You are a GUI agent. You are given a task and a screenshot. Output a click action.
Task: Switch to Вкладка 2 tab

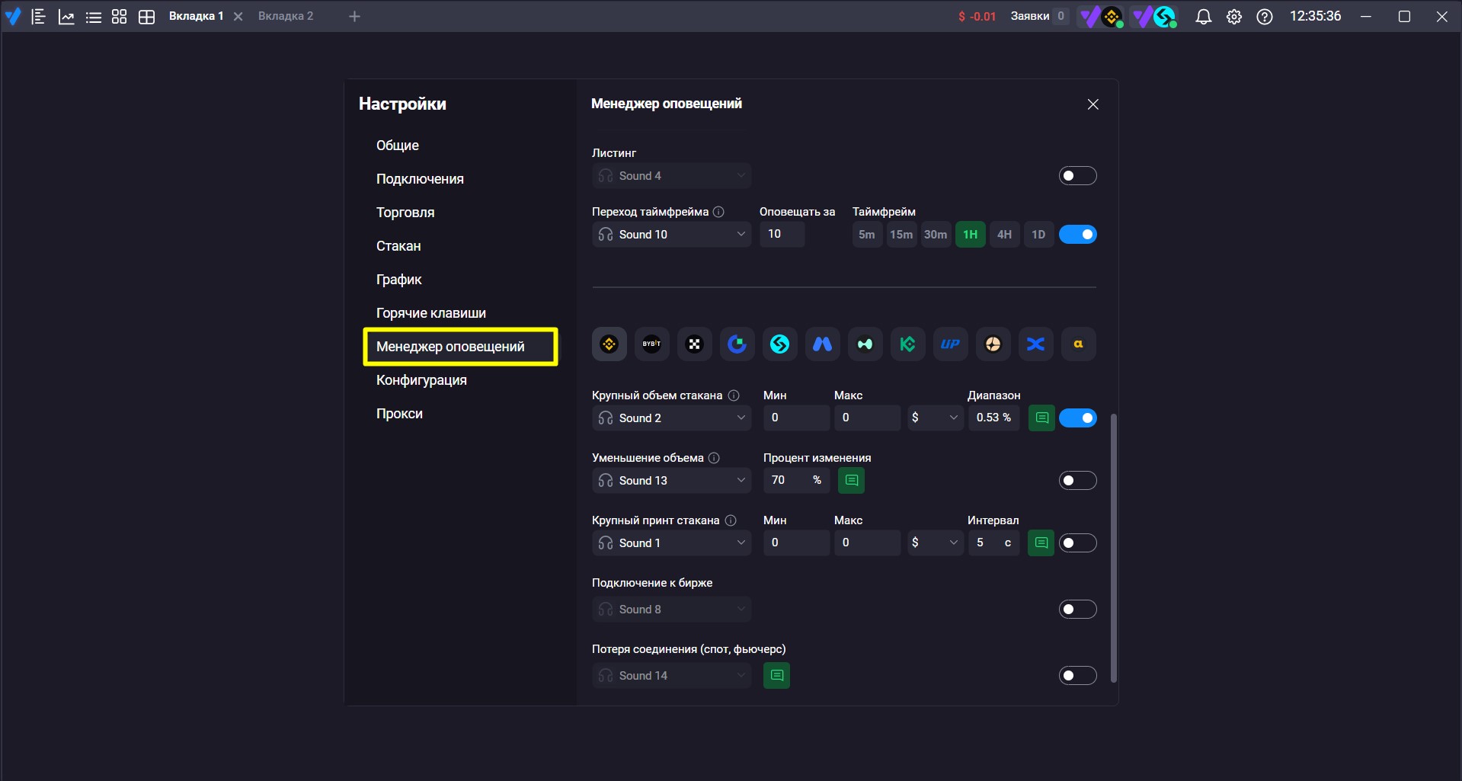[x=286, y=16]
